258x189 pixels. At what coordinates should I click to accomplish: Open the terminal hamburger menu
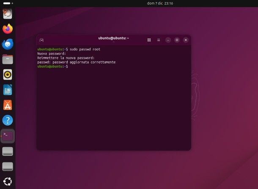159,40
